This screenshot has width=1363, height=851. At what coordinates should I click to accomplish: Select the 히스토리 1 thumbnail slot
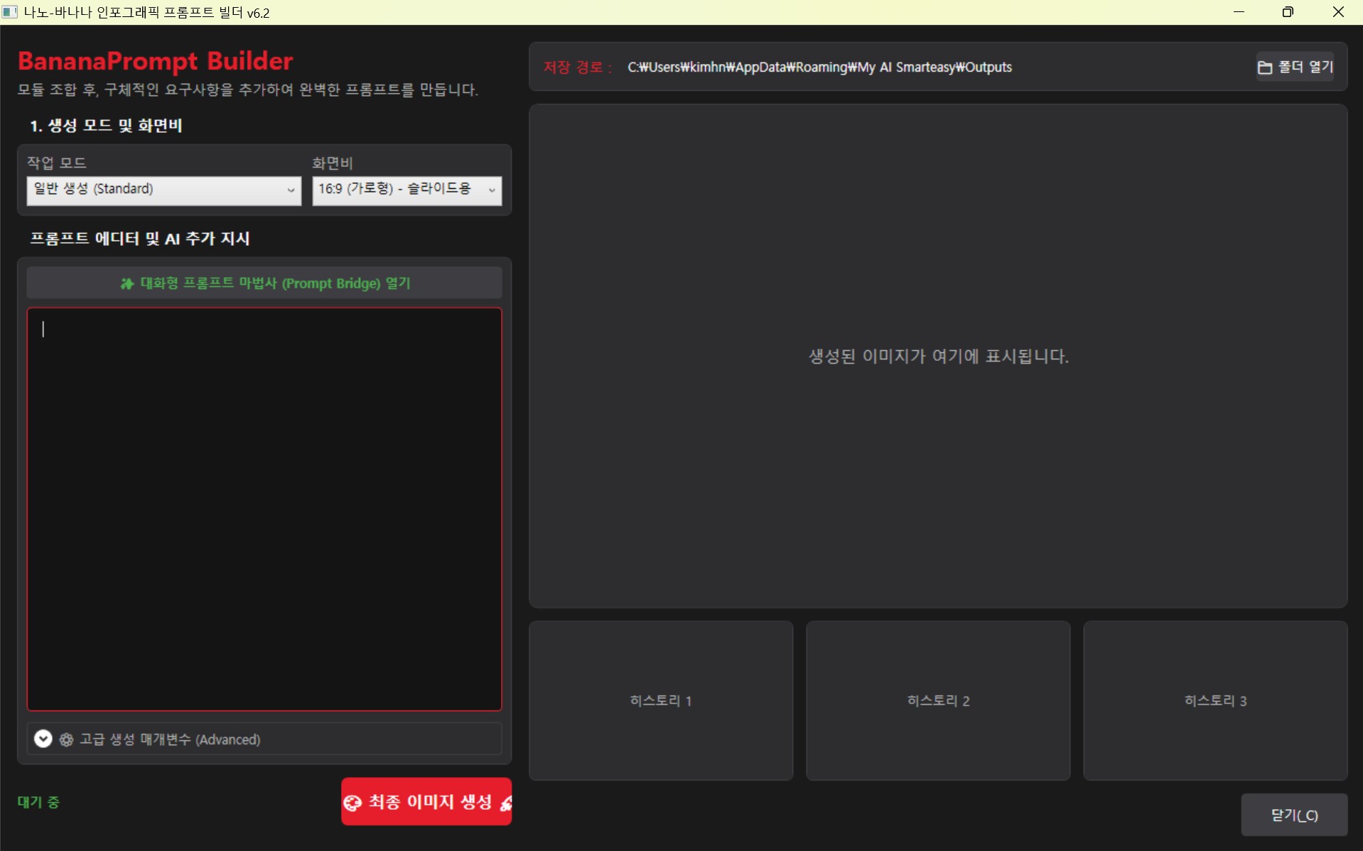coord(661,700)
